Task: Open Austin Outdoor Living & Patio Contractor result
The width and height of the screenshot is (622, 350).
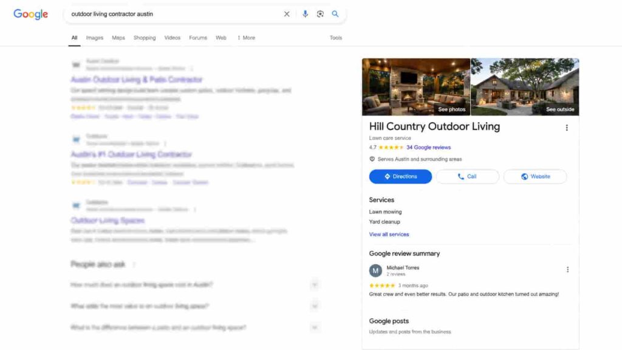Action: [137, 80]
